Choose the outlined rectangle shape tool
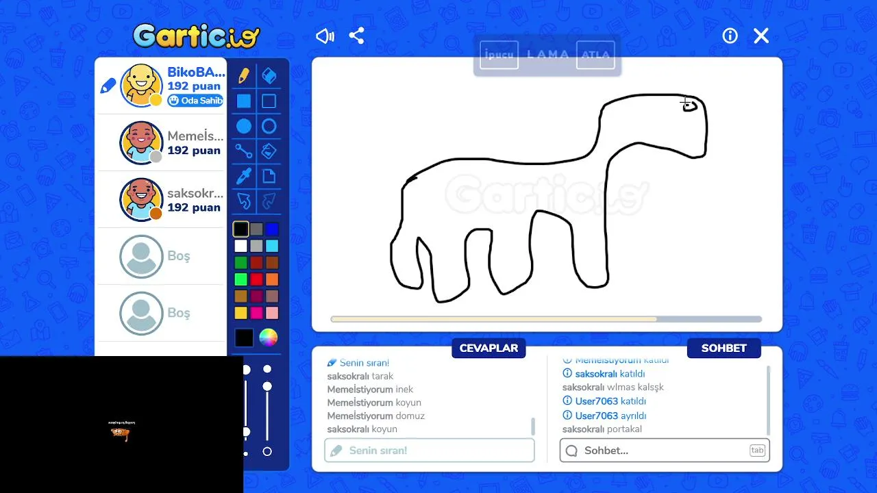 tap(269, 101)
